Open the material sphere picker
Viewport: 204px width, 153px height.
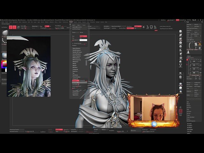pos(4,56)
